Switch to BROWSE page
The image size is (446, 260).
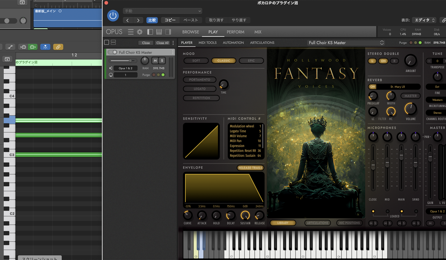[x=191, y=32]
